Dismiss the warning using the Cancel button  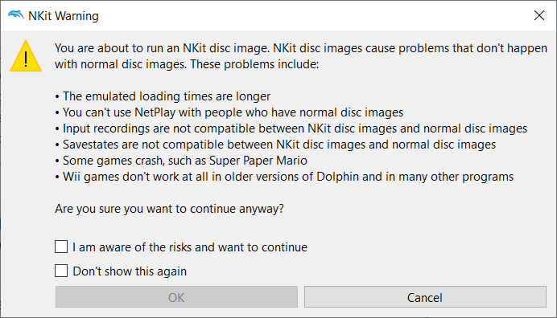[x=425, y=297]
